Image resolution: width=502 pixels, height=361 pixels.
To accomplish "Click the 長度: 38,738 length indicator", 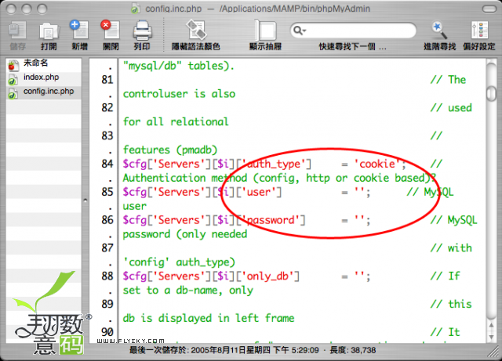I will (352, 350).
